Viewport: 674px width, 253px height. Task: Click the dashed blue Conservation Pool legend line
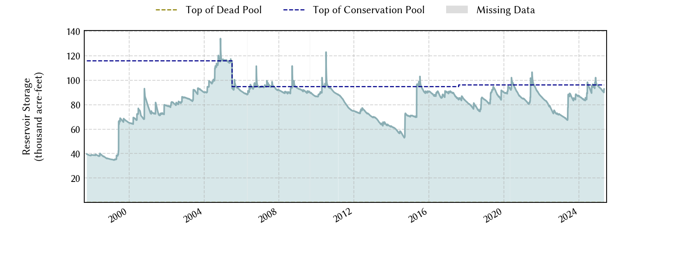pyautogui.click(x=294, y=10)
